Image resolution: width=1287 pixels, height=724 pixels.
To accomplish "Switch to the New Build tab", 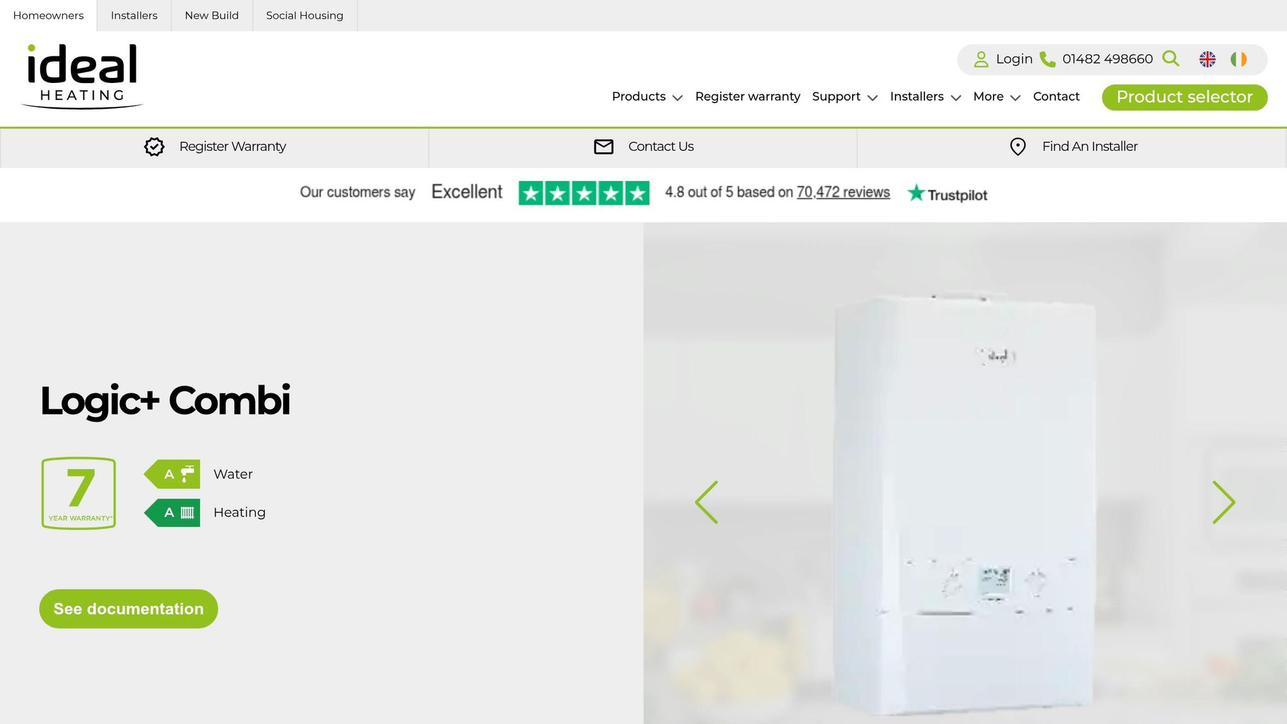I will coord(212,16).
